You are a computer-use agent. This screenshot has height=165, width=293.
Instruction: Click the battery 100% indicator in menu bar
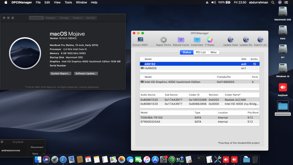pos(224,2)
